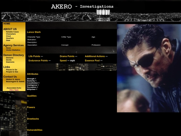Click the Lance Stark portrait photo

149,68
